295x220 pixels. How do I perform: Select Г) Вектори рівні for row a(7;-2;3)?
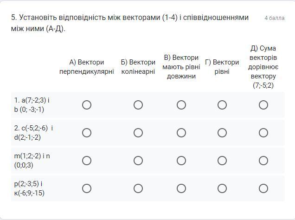(222, 105)
